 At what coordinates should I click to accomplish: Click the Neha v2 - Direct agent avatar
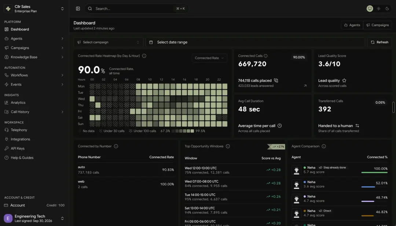coord(297,213)
